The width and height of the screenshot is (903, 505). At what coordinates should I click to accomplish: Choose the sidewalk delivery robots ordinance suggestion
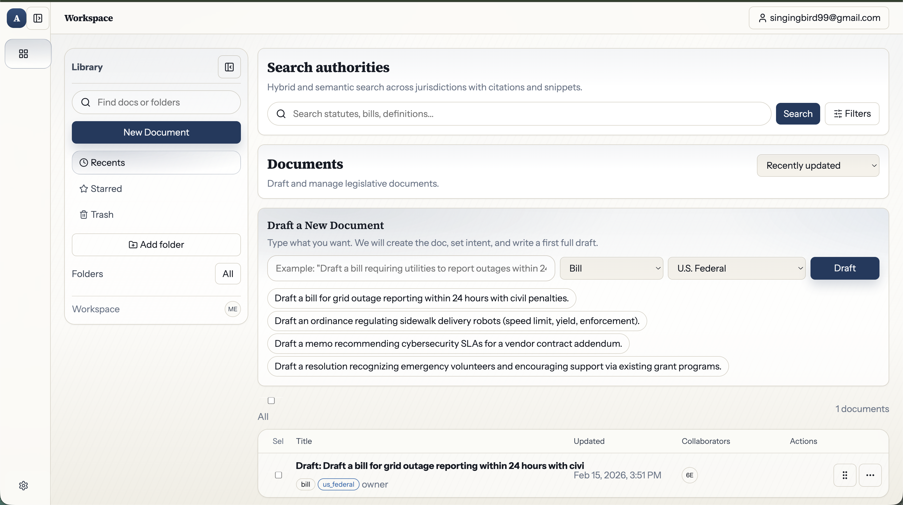(x=457, y=321)
